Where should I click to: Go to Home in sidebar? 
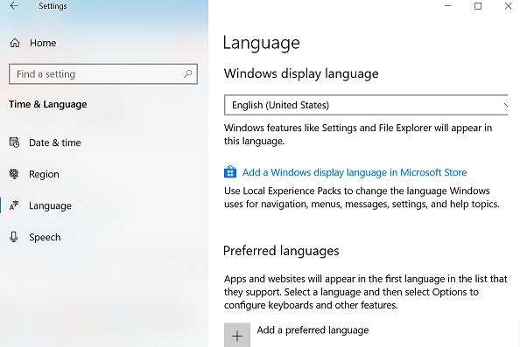43,43
